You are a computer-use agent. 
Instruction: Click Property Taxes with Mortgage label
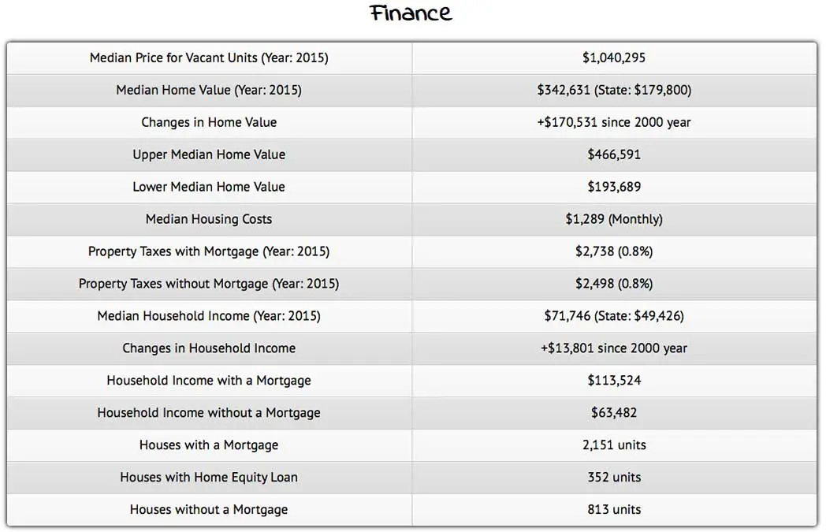click(x=209, y=251)
